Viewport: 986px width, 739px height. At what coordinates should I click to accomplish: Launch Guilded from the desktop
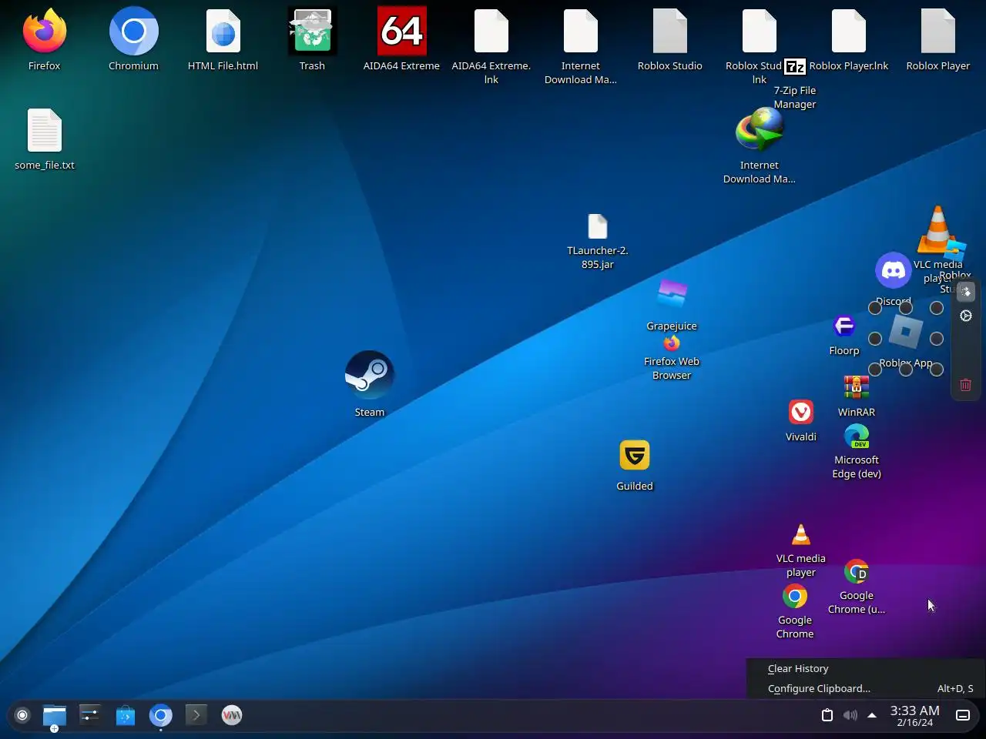pyautogui.click(x=635, y=455)
